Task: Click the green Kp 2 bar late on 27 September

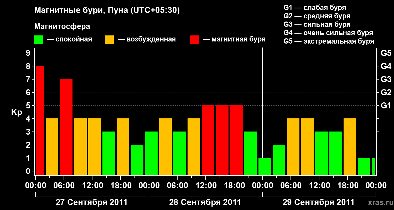Action: click(x=137, y=160)
